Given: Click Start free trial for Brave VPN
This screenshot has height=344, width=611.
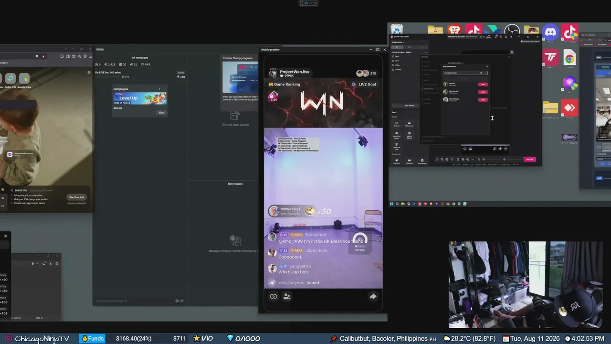Looking at the screenshot, I should (x=76, y=197).
